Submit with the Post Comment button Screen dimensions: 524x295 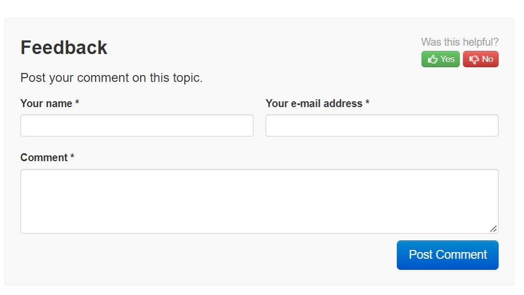click(447, 255)
